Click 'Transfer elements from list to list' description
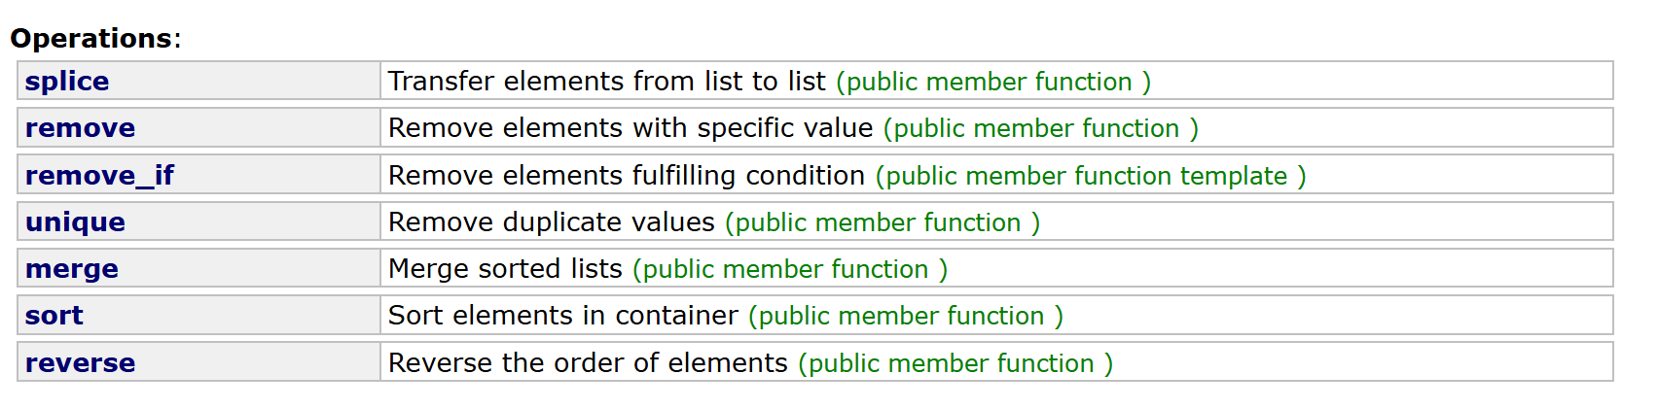The height and width of the screenshot is (408, 1658). [x=607, y=81]
